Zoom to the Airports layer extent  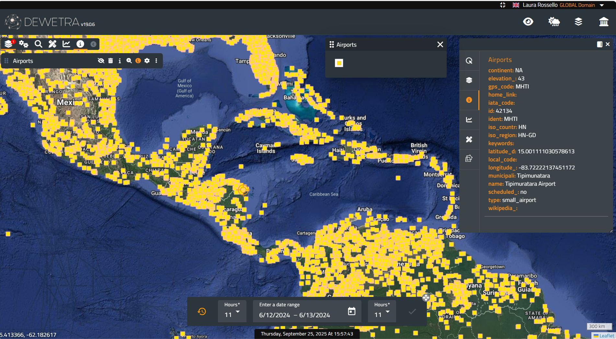pos(129,61)
